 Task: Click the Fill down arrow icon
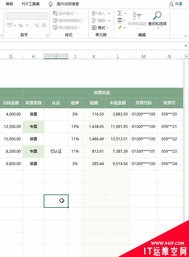point(120,20)
